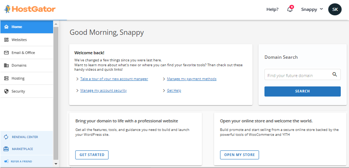Click Bring your domain to life heading

127,121
